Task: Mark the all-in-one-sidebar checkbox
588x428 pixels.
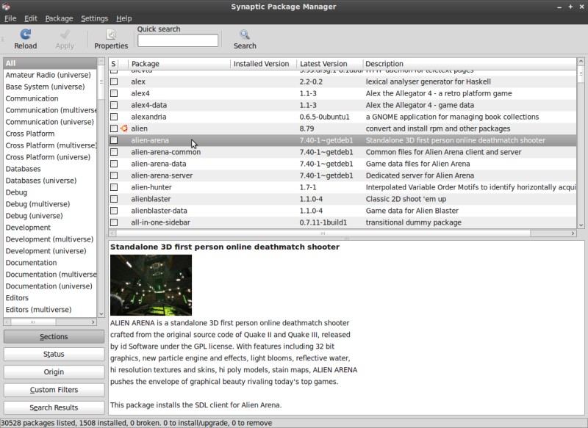Action: [114, 222]
